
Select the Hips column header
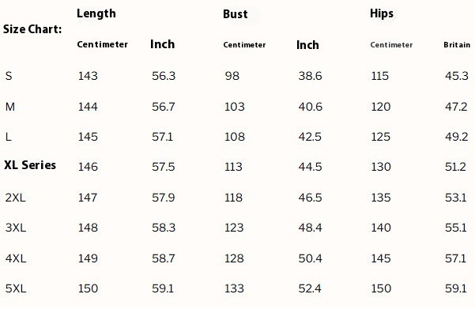click(382, 13)
